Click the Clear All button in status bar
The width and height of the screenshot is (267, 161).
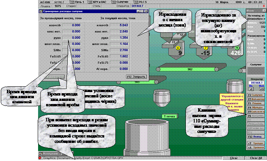[x=256, y=158]
